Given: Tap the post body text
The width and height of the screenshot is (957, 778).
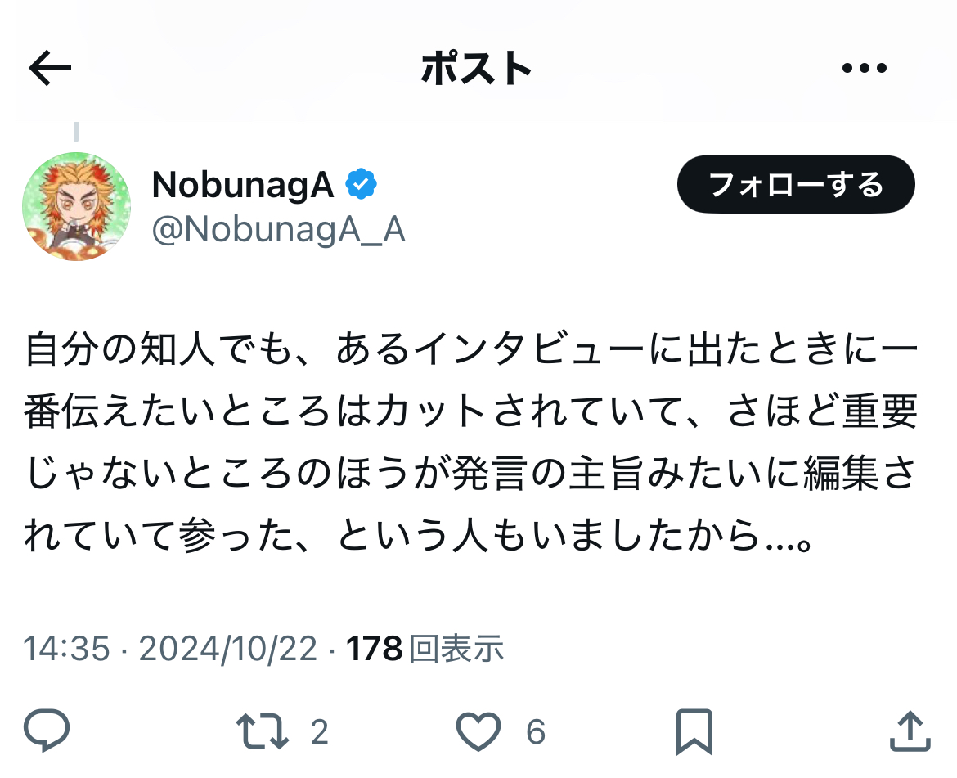Looking at the screenshot, I should pos(471,442).
